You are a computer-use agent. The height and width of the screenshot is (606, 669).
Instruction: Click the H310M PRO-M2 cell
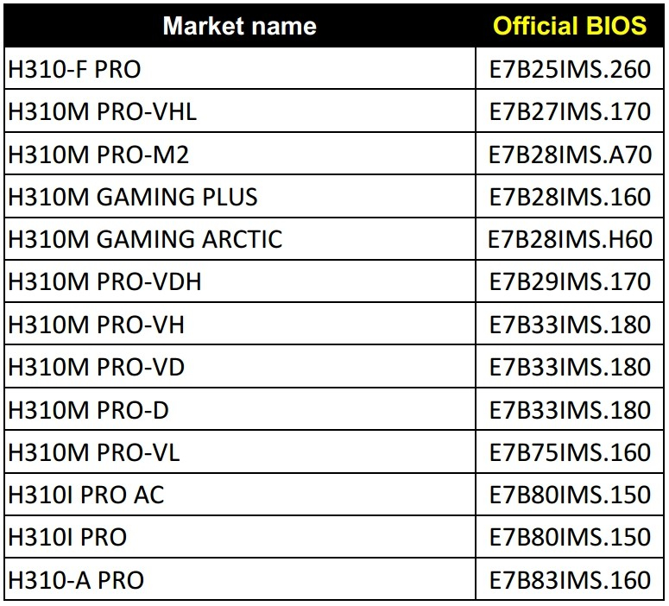[98, 155]
